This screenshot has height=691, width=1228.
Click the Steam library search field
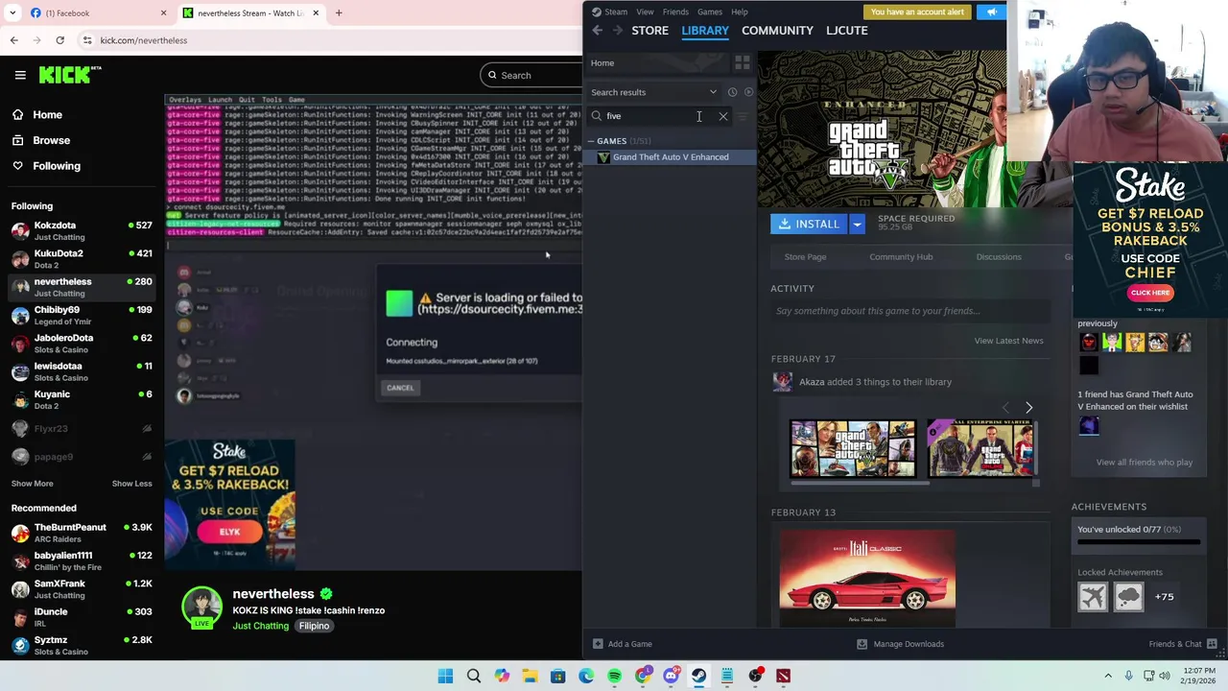pos(657,116)
